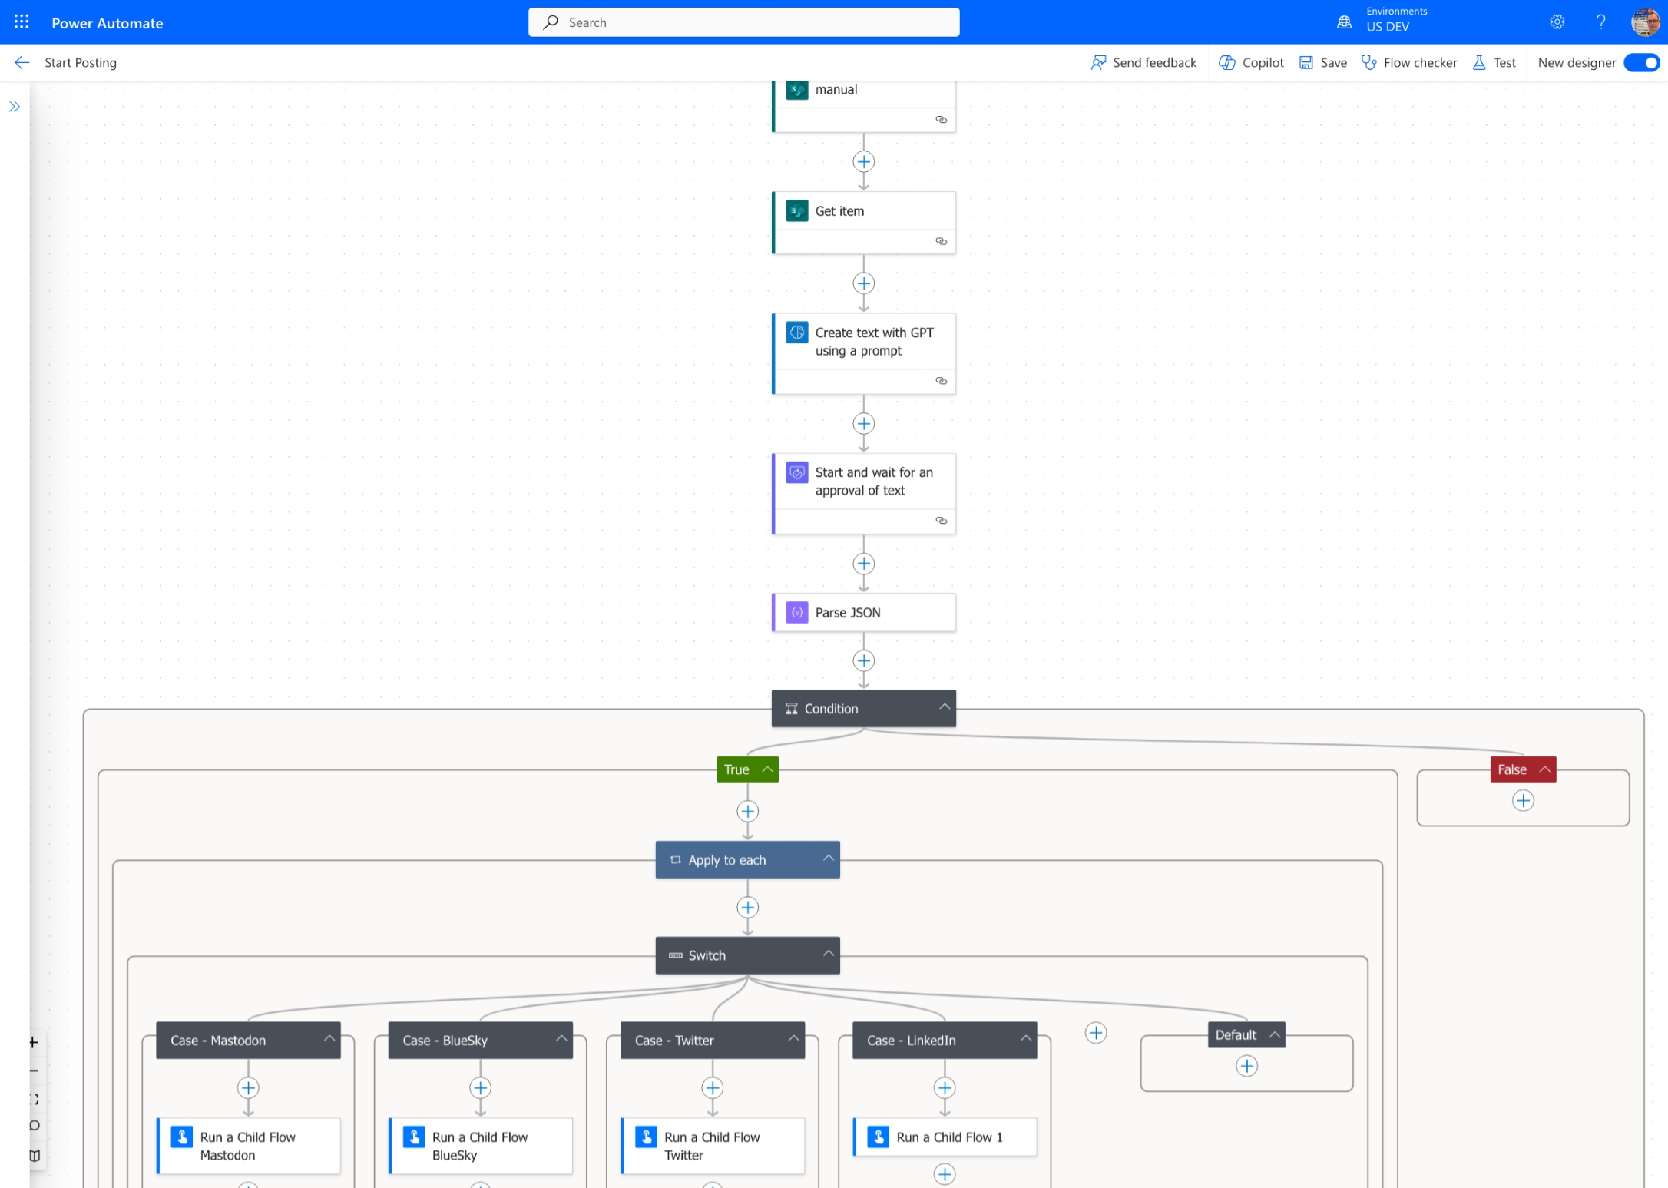Click the help question mark icon
1668x1188 pixels.
1600,22
